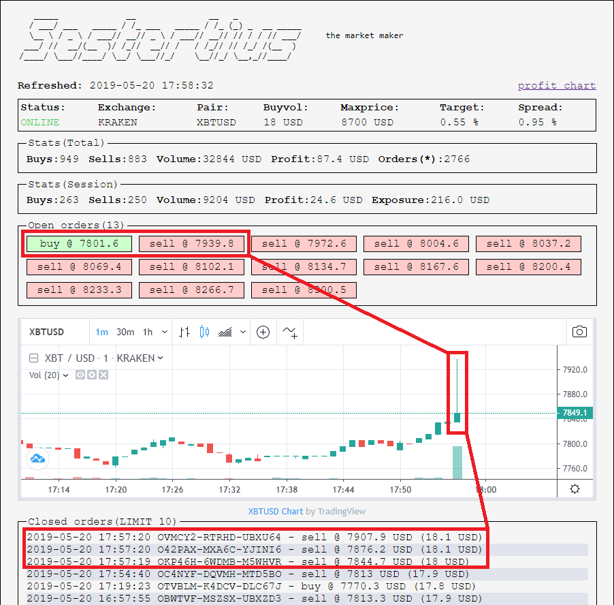
Task: Toggle the Vol indicator visibility eye icon
Action: 80,375
